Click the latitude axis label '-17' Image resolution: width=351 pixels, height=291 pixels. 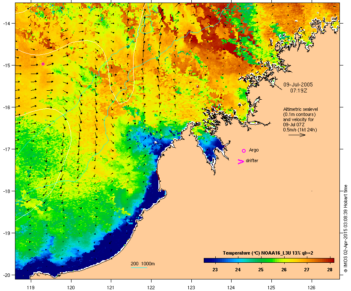[x=6, y=149]
